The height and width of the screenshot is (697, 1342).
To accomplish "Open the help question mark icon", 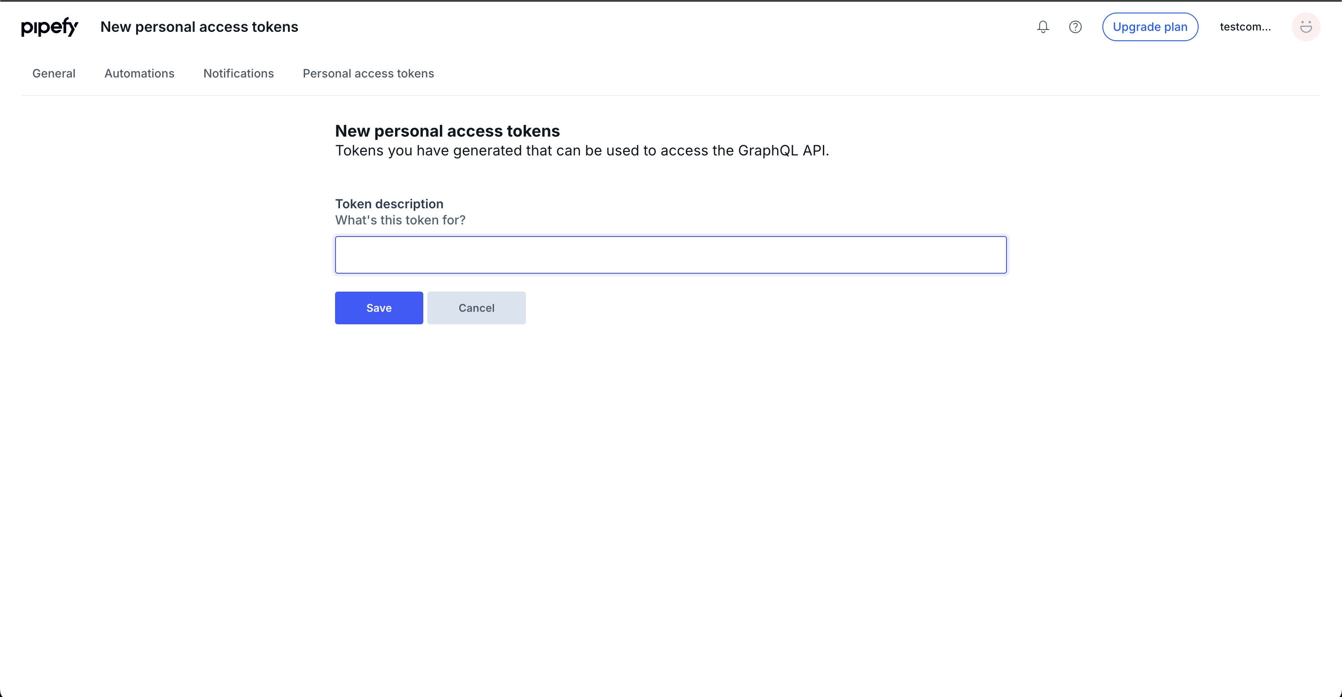I will (1075, 27).
